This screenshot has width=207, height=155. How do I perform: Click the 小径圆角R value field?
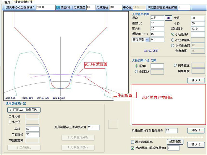tap(198, 34)
